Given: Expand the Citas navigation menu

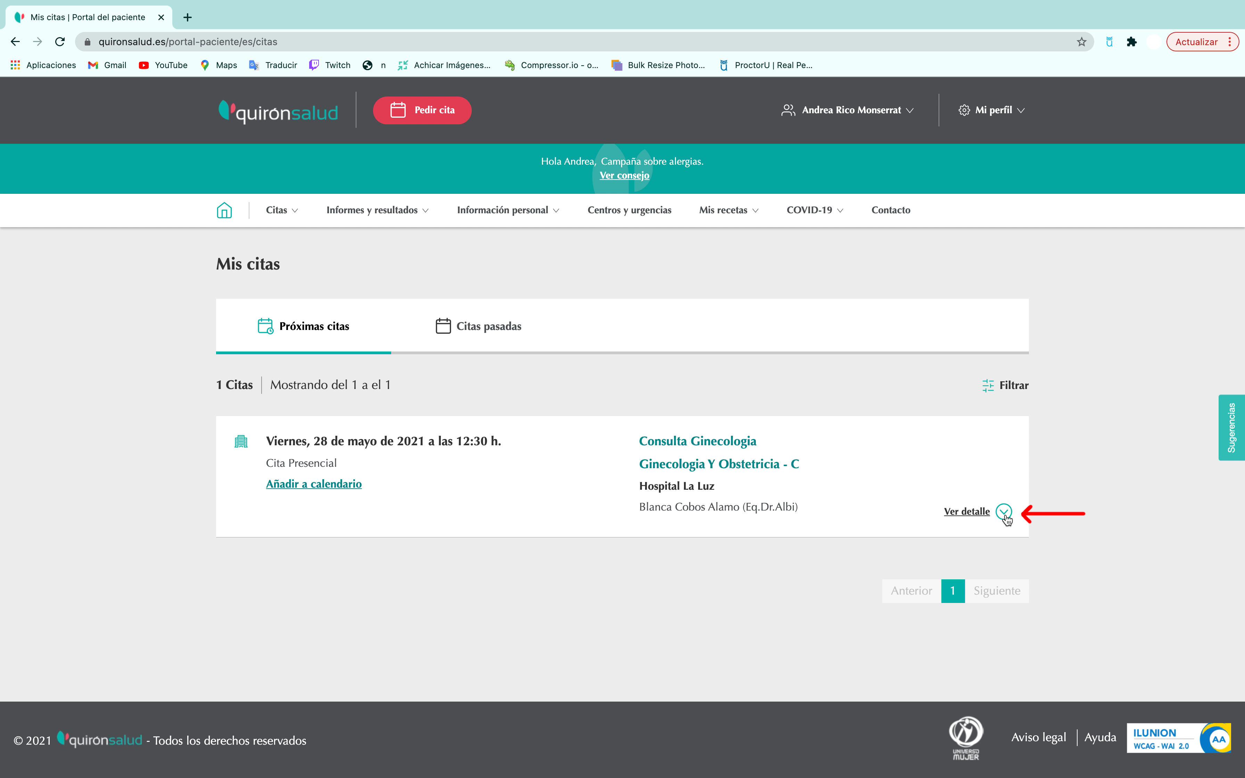Looking at the screenshot, I should (282, 210).
